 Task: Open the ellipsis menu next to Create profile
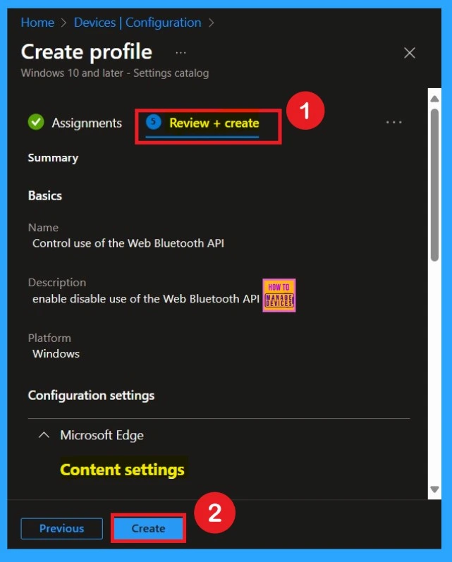[181, 53]
